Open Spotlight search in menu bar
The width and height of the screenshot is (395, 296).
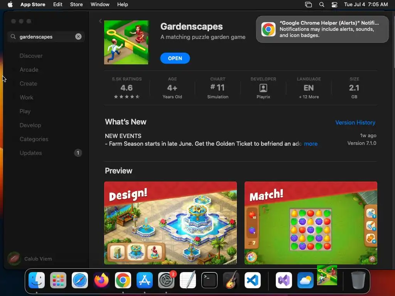[322, 5]
